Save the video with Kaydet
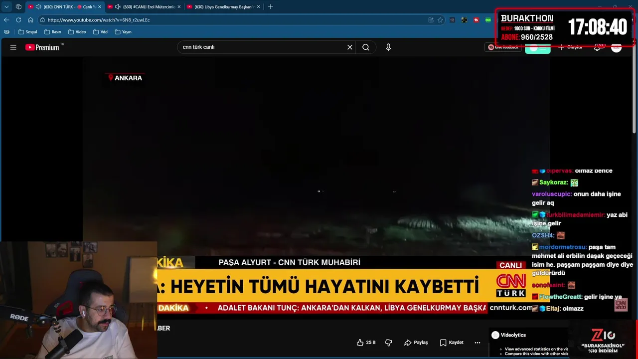This screenshot has height=359, width=638. click(x=452, y=343)
